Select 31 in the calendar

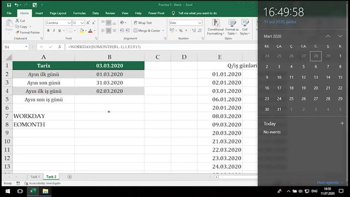279,109
